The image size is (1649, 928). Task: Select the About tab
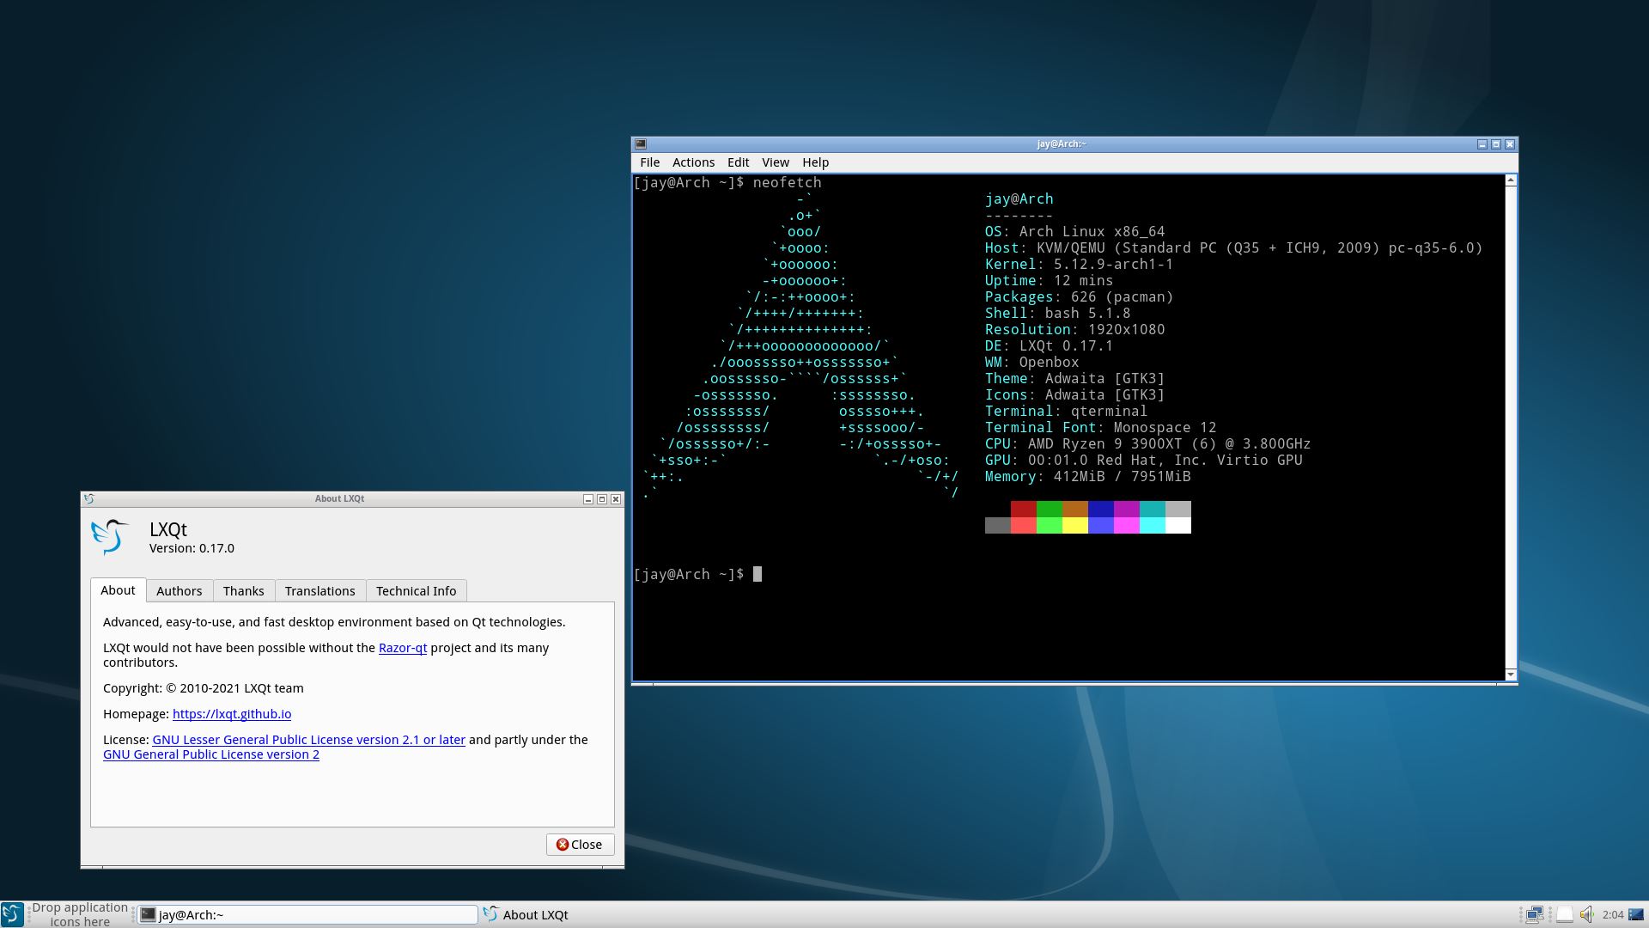tap(118, 590)
